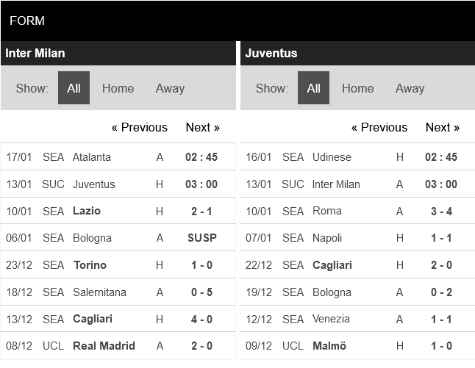Open the Udinese fixture link
This screenshot has height=368, width=475.
pyautogui.click(x=332, y=157)
